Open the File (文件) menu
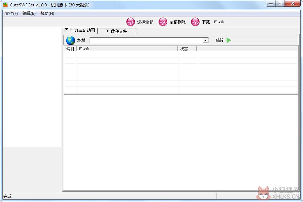The height and width of the screenshot is (202, 303). [x=11, y=13]
